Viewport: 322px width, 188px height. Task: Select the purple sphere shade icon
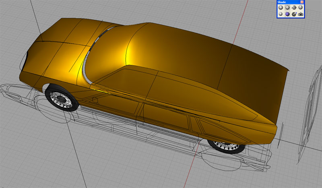(x=287, y=14)
